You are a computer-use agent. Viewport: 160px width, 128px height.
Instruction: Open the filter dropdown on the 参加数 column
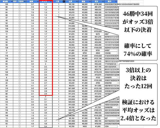tap(12, 2)
